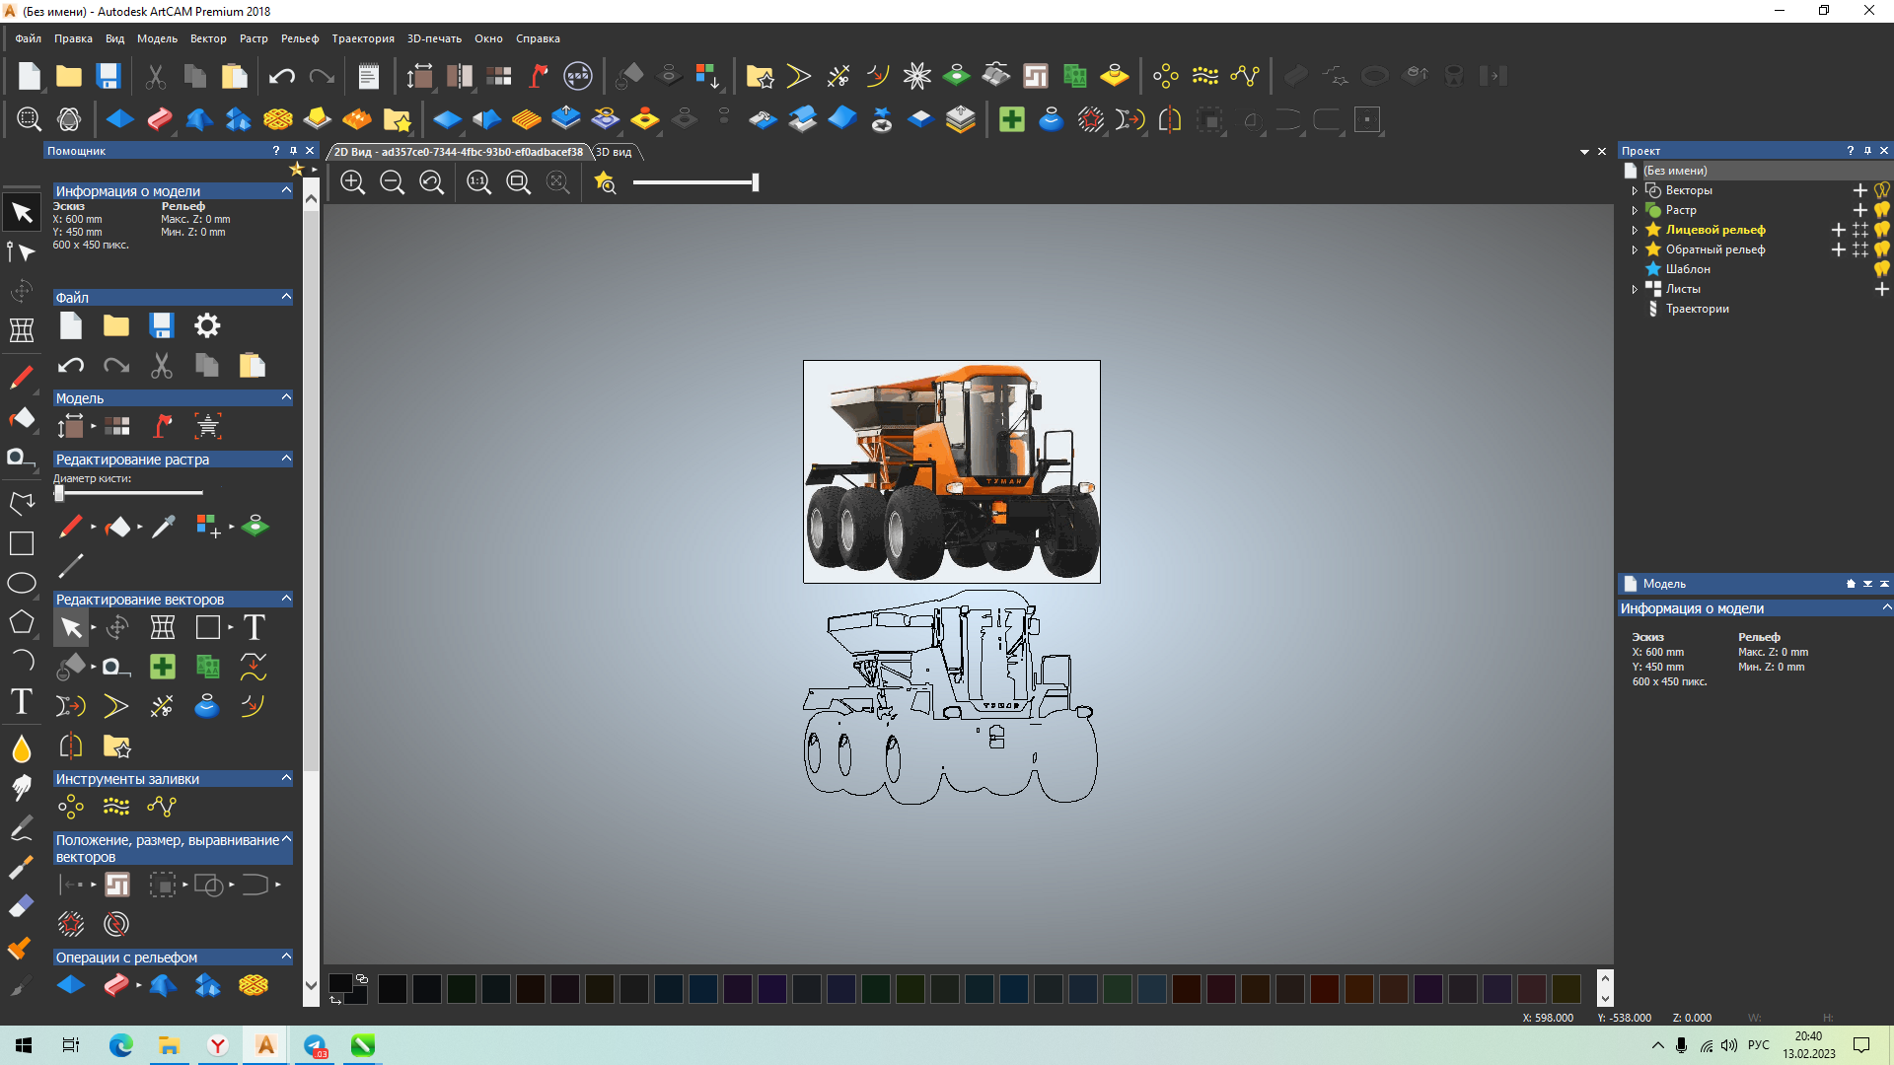Viewport: 1894px width, 1065px height.
Task: Toggle Vectors visibility bulb in Project
Action: point(1882,190)
